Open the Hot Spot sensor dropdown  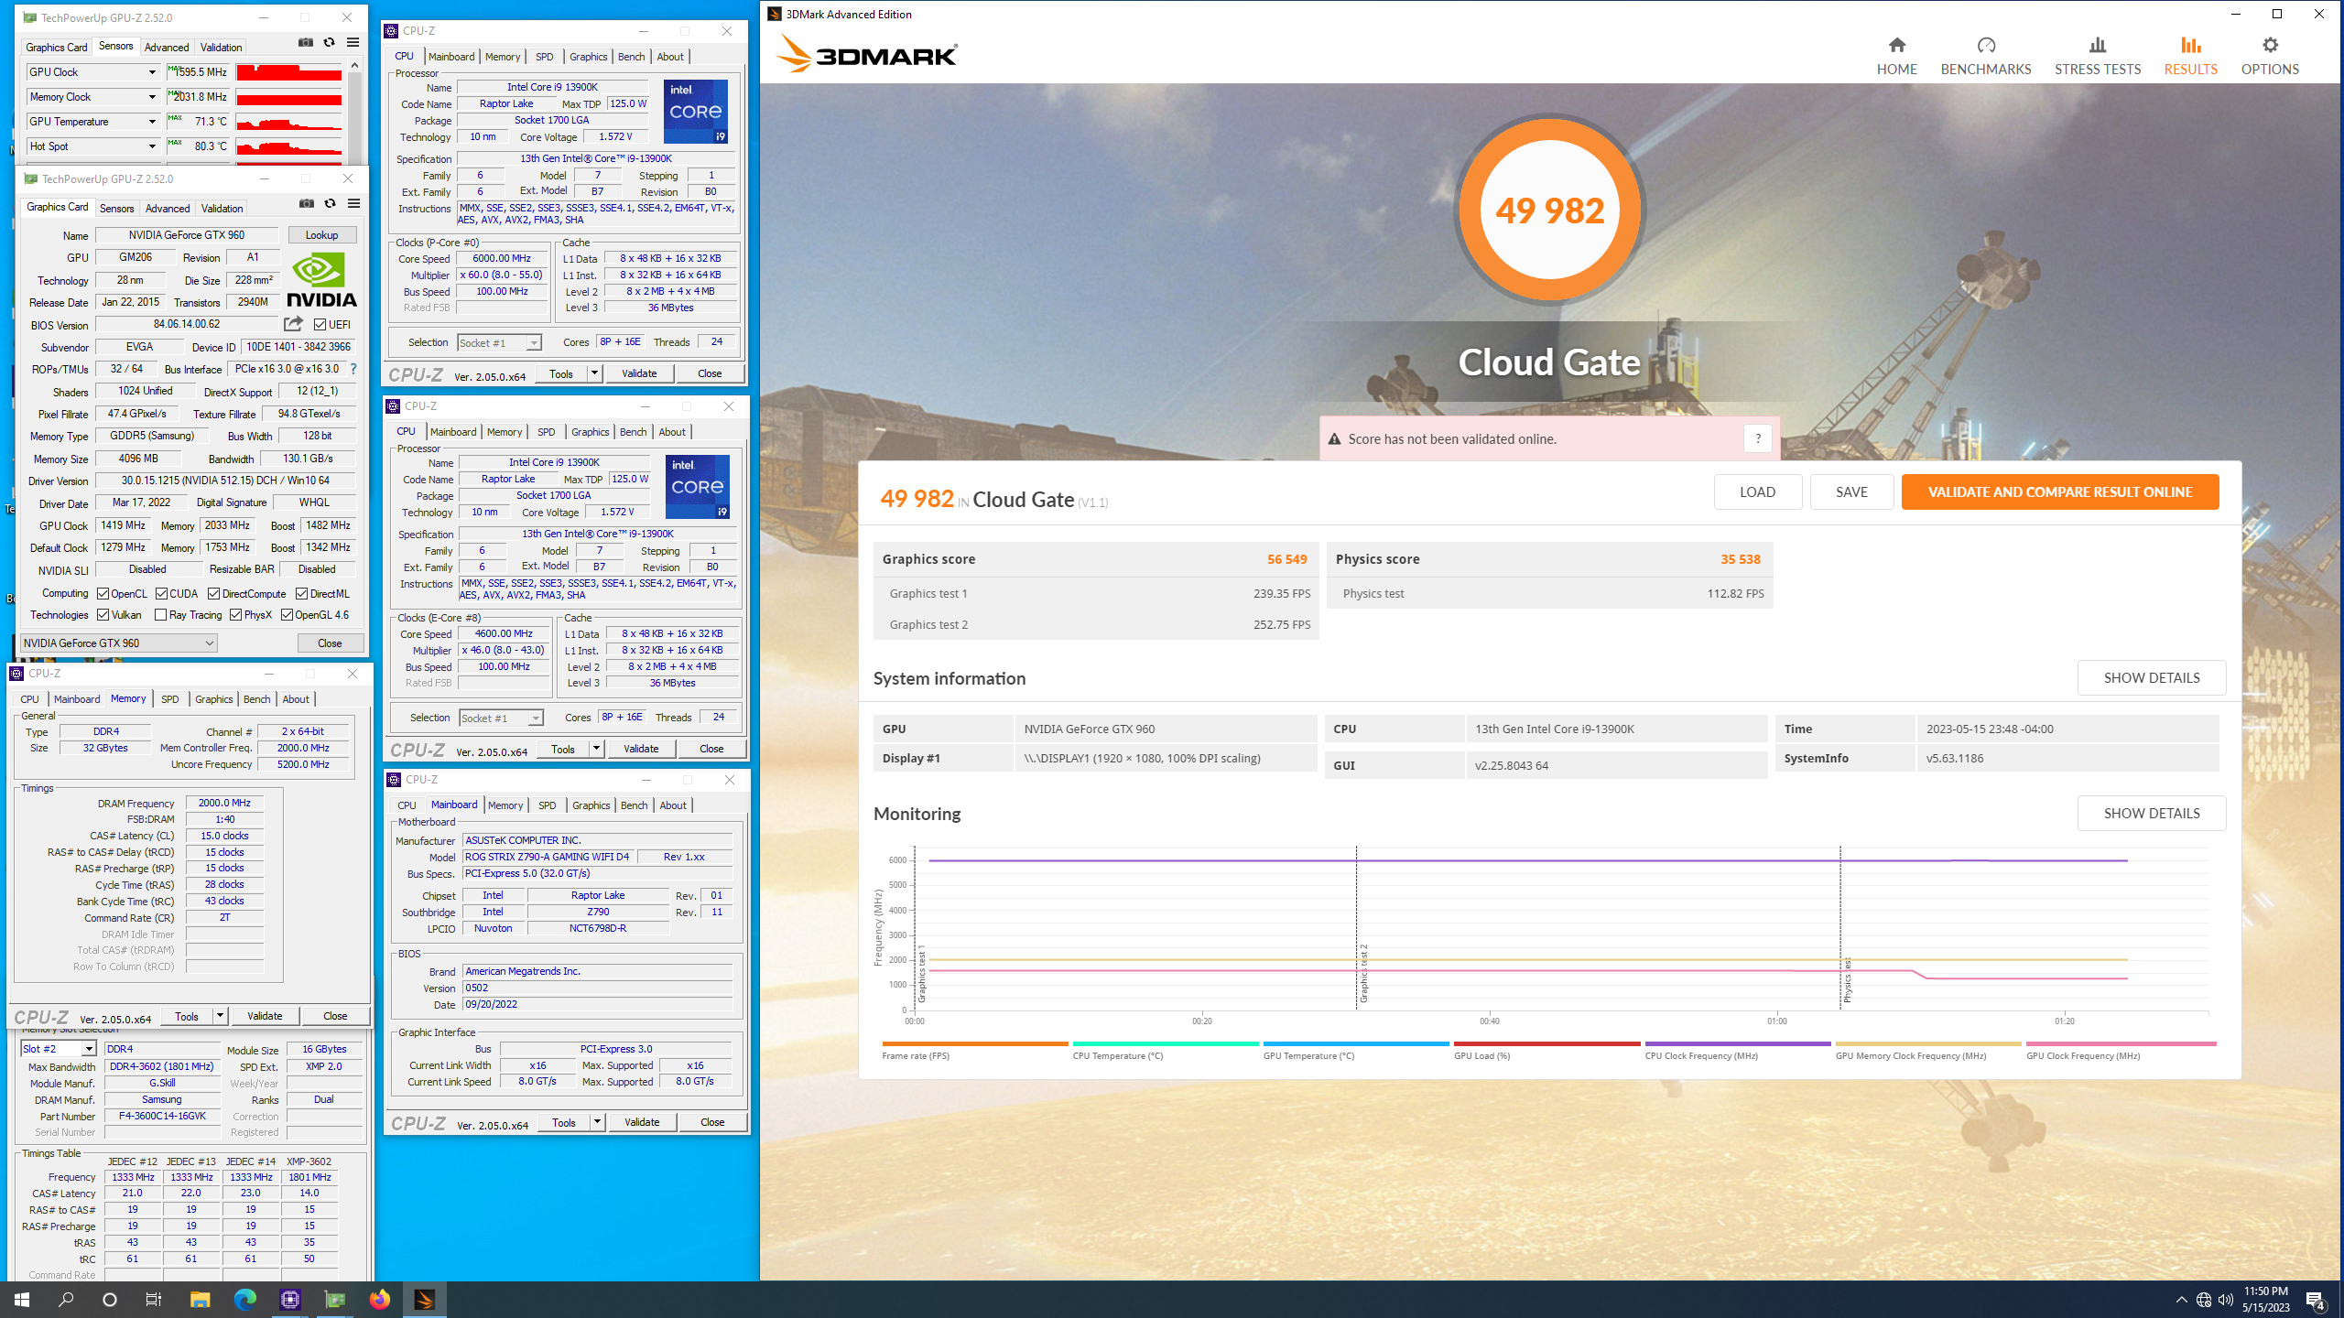coord(152,146)
